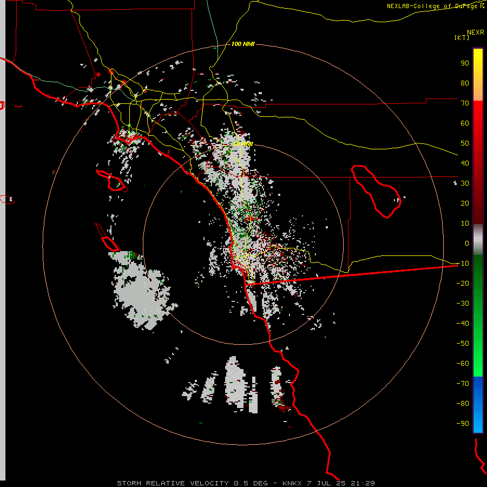Select the 50 NMI range ring label
Viewport: 487px width, 487px height.
click(x=243, y=144)
